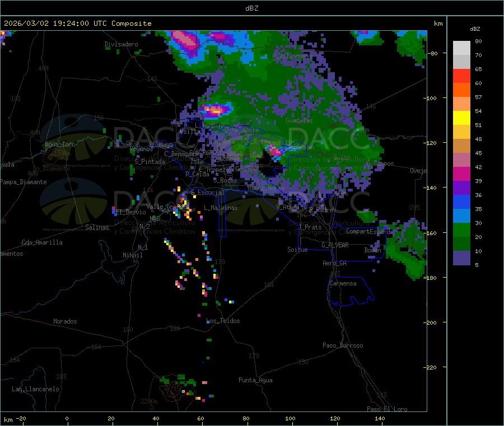The image size is (504, 426).
Task: Click the Paso_El_Loro map label
Action: (387, 409)
